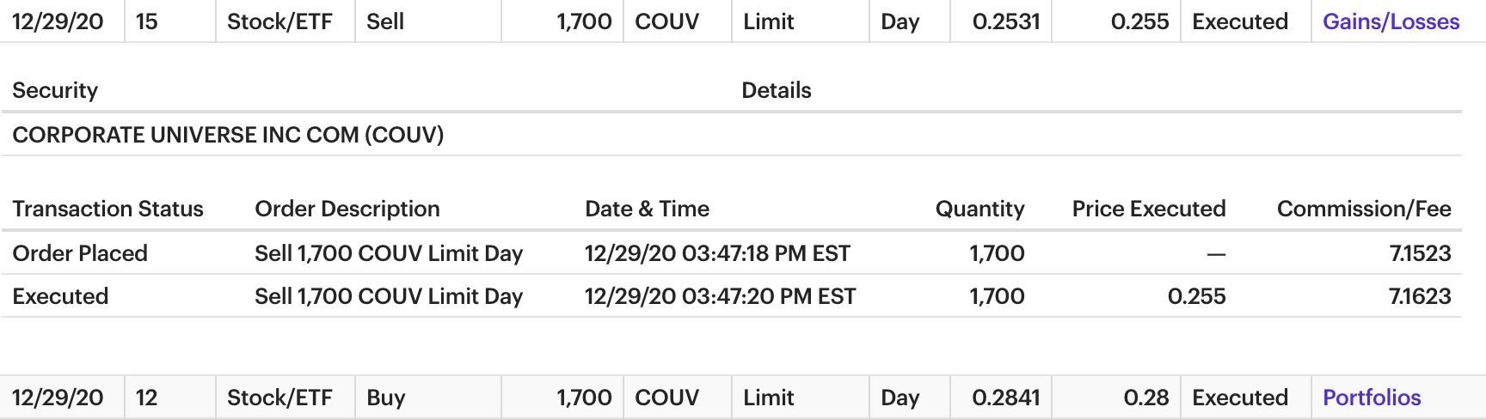Click the Commission/Fee column header
1486x419 pixels.
coord(1363,209)
